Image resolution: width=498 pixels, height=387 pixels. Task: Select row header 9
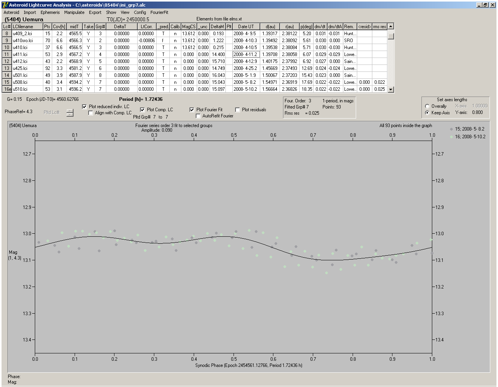(x=7, y=41)
